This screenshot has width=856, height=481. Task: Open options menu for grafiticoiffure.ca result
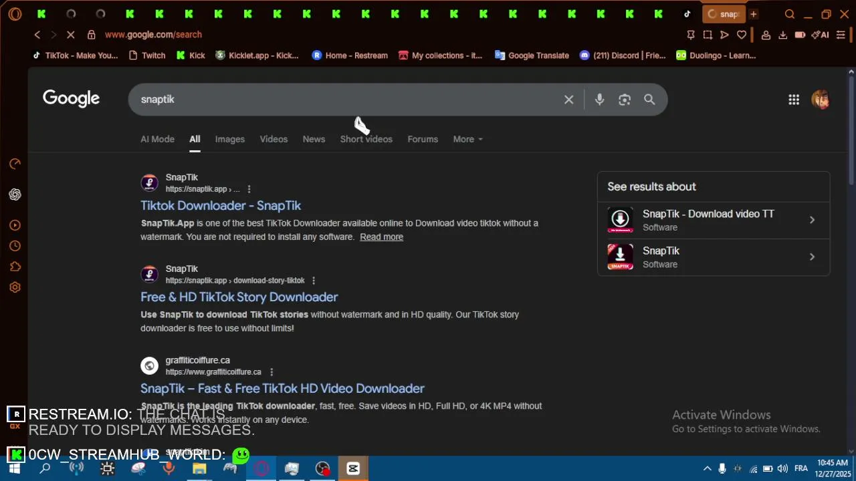point(271,372)
